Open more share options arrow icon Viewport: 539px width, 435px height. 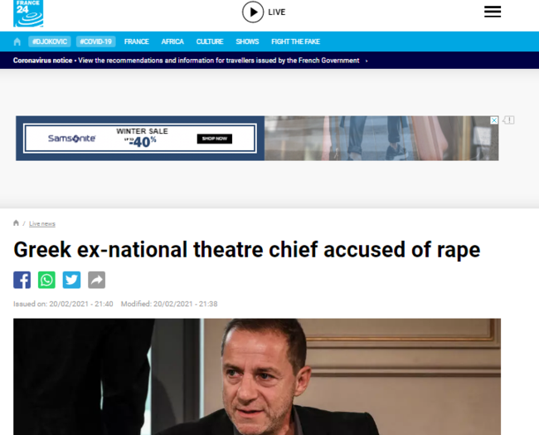96,280
